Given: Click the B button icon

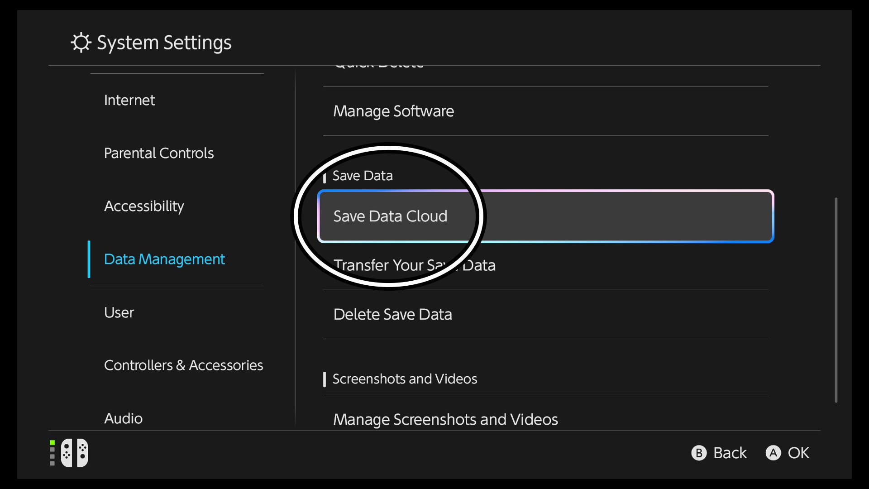Looking at the screenshot, I should tap(699, 453).
